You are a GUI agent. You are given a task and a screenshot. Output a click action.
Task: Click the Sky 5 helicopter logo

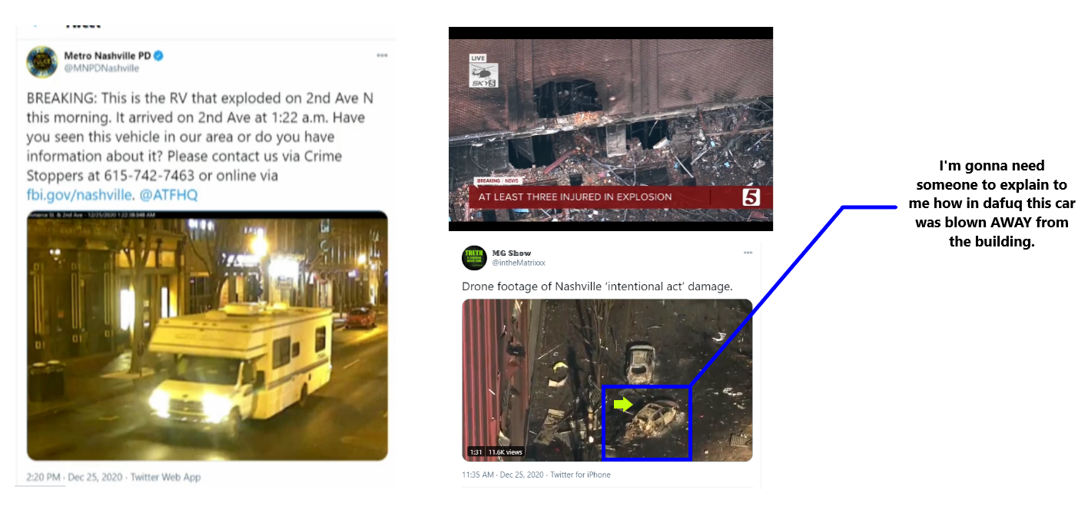483,72
